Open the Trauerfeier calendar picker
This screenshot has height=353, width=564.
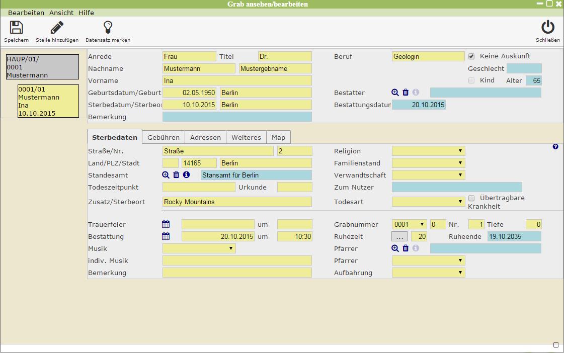pos(166,224)
